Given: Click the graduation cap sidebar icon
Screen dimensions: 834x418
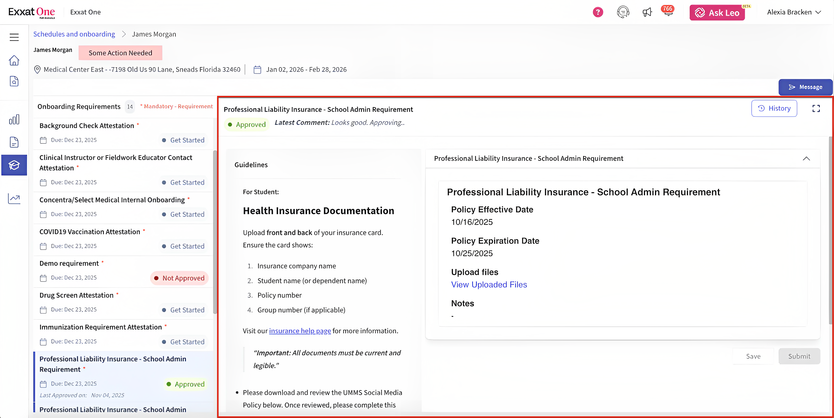Looking at the screenshot, I should click(x=14, y=165).
